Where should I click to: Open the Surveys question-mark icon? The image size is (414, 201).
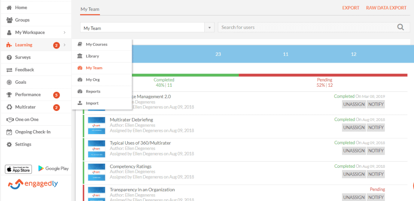[9, 57]
